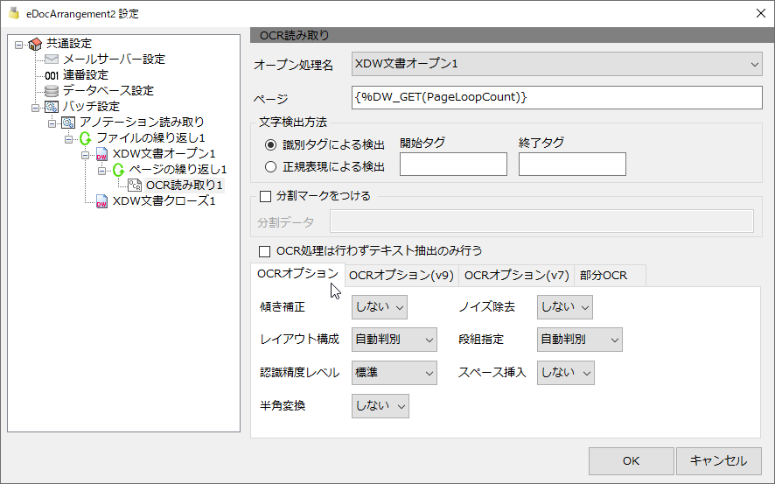Click the XDW文書クローズ1 document icon
Viewport: 775px width, 484px height.
[x=101, y=201]
